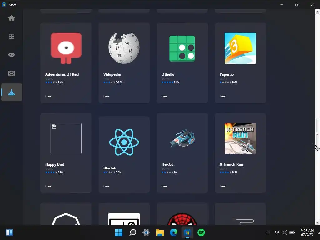Open the Spider-Man mask app icon
This screenshot has width=320, height=240.
tap(182, 219)
